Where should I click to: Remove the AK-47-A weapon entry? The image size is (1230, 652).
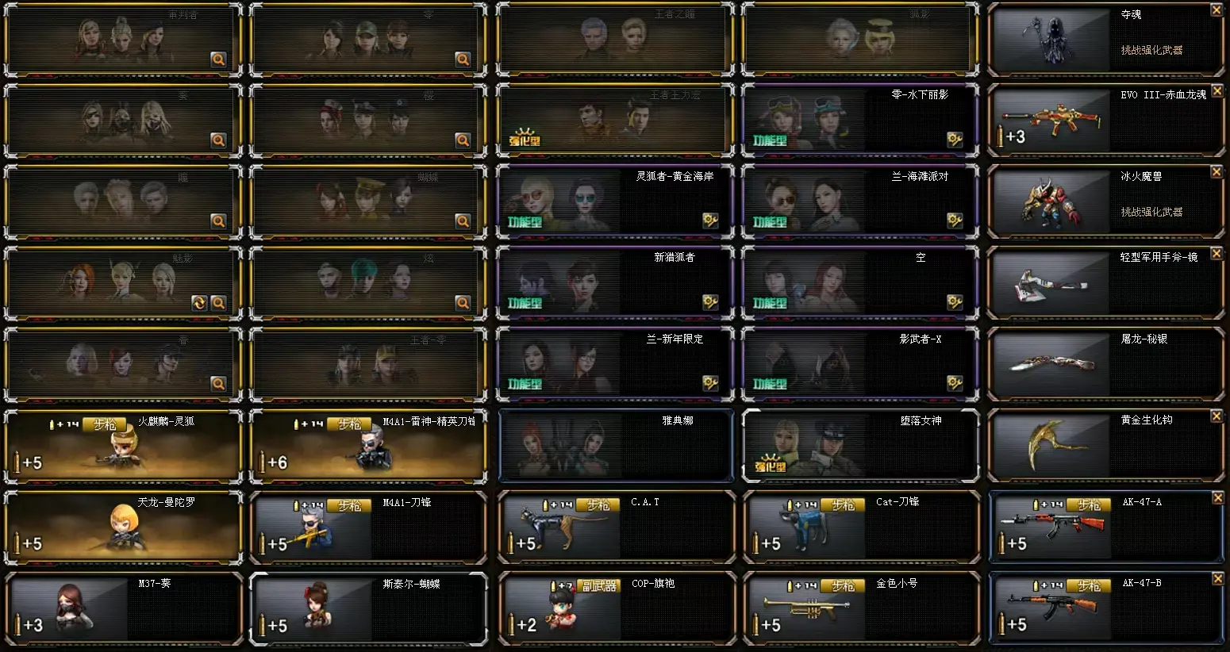pyautogui.click(x=1217, y=497)
